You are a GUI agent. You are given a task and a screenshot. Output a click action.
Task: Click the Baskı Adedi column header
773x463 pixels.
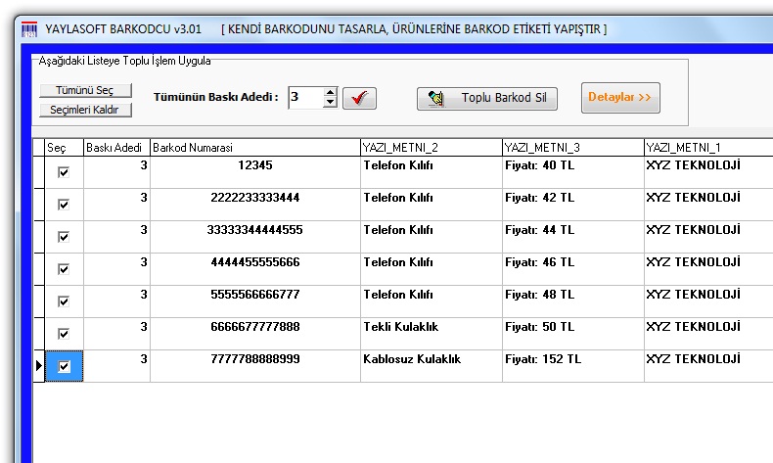point(116,148)
